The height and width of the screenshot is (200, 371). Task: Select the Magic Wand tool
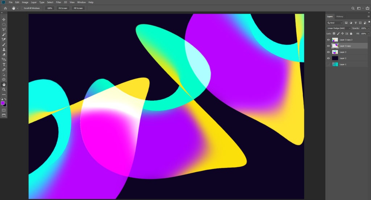click(x=4, y=34)
